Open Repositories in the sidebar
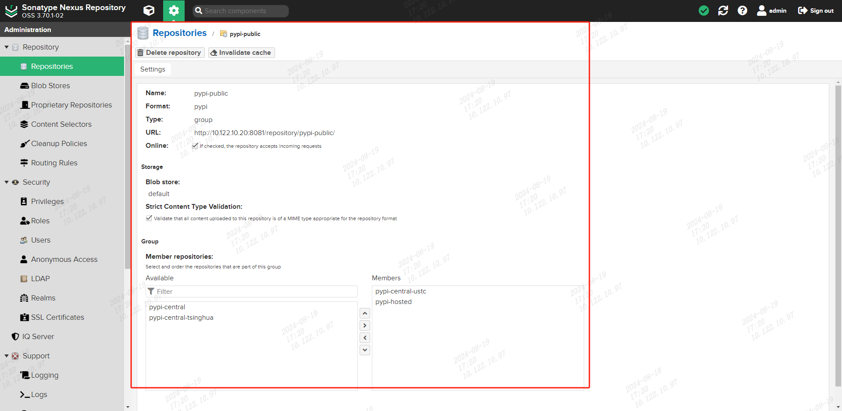 [x=62, y=66]
